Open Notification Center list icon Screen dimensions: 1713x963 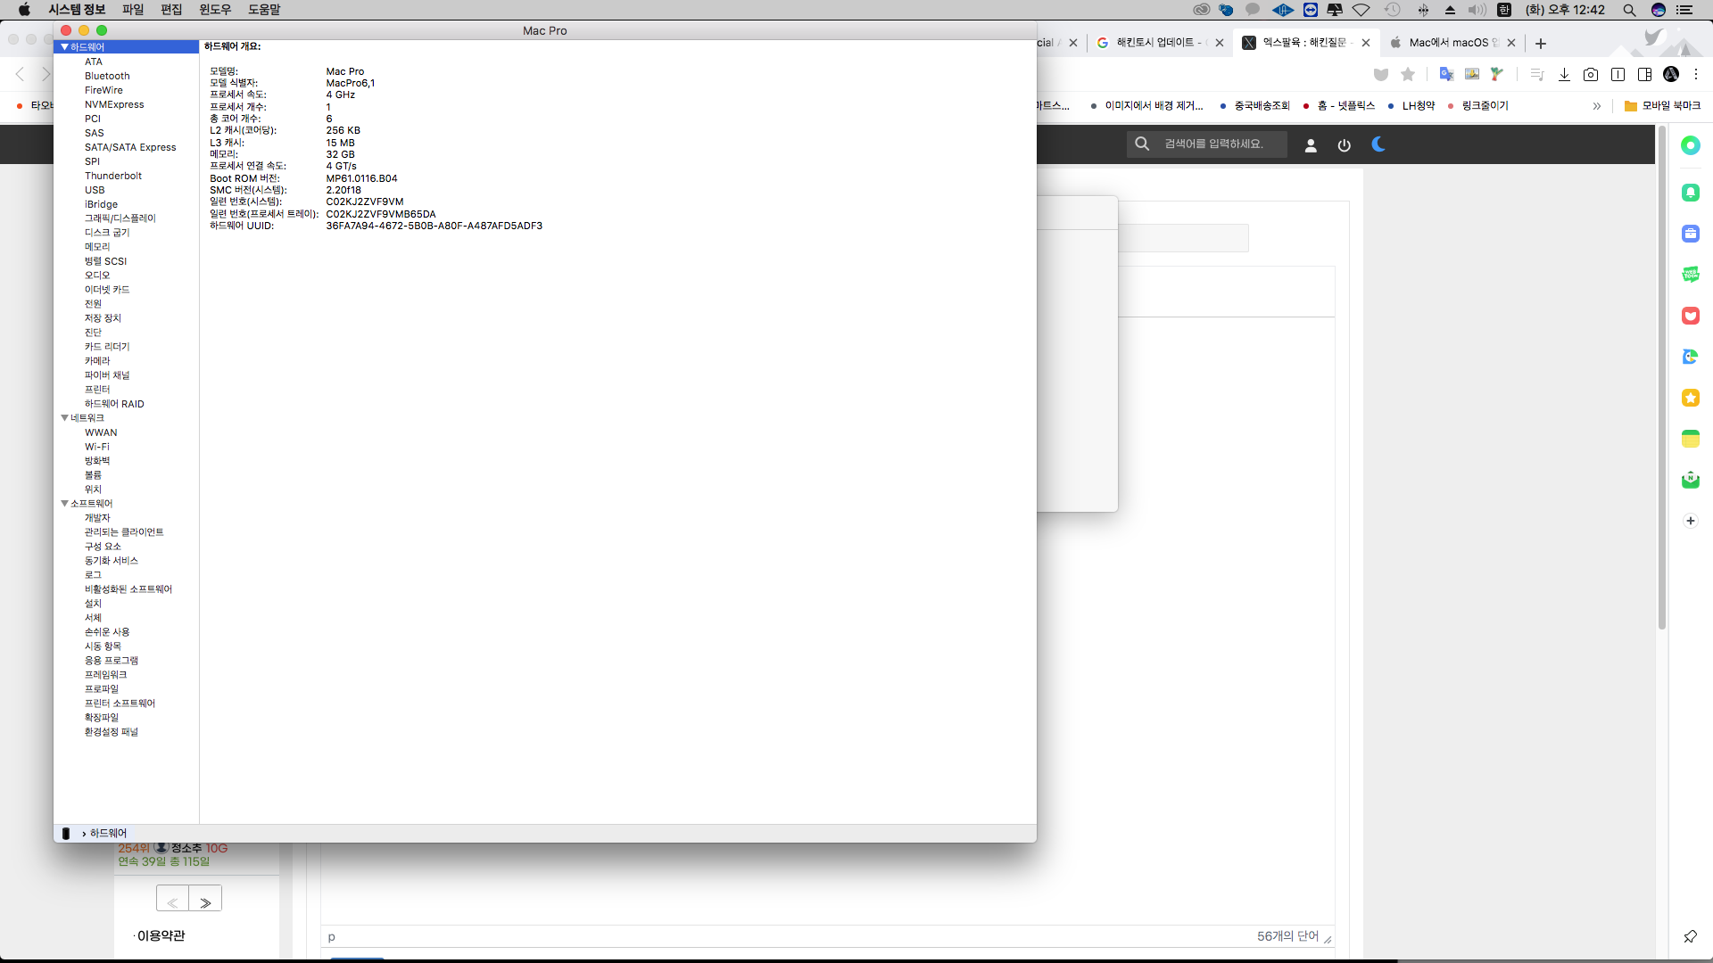1685,10
